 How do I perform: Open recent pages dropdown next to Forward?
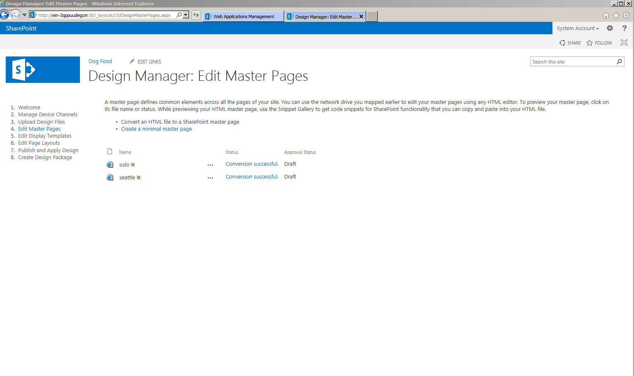tap(24, 15)
